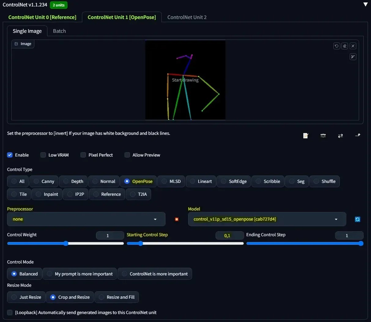Screen dimensions: 371x322
Task: Choose My prompt is more important
Action: pyautogui.click(x=80, y=274)
